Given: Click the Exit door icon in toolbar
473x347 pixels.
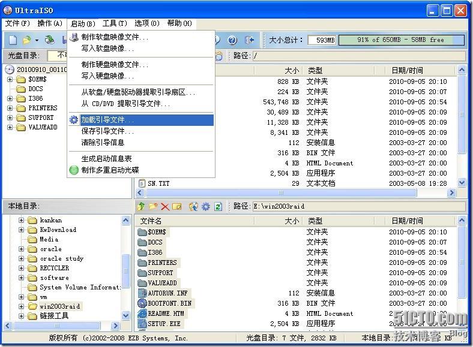Looking at the screenshot, I should [x=249, y=40].
